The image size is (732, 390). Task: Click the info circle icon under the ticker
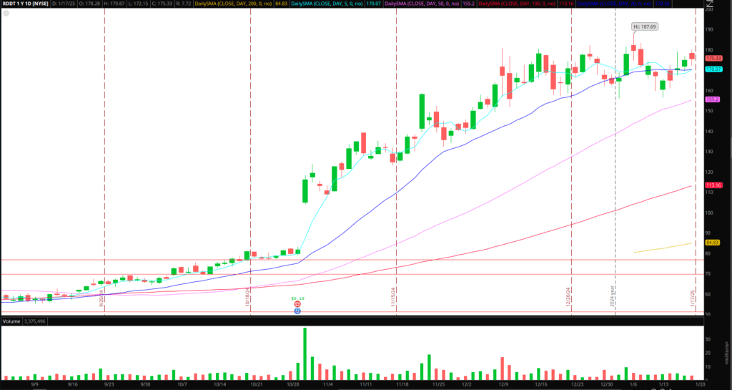6,14
